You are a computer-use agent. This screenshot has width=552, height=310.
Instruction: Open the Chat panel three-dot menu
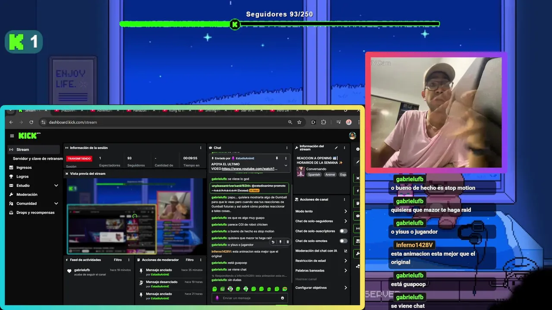point(287,148)
